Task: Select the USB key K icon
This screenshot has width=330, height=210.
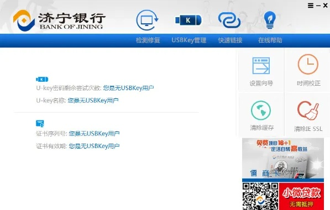Action: (188, 20)
